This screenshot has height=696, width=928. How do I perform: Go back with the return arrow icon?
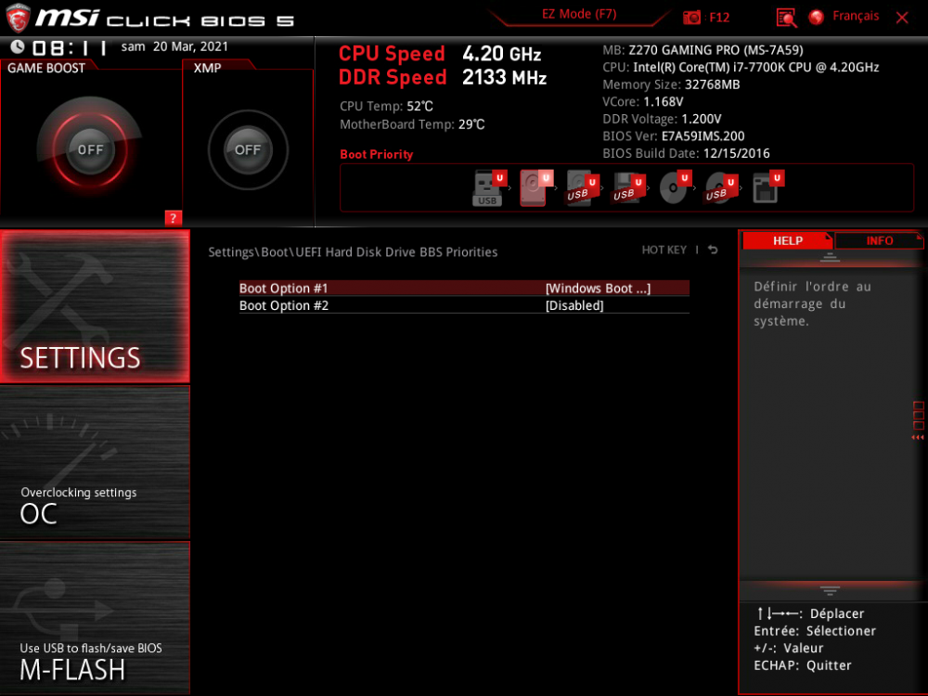tap(713, 250)
